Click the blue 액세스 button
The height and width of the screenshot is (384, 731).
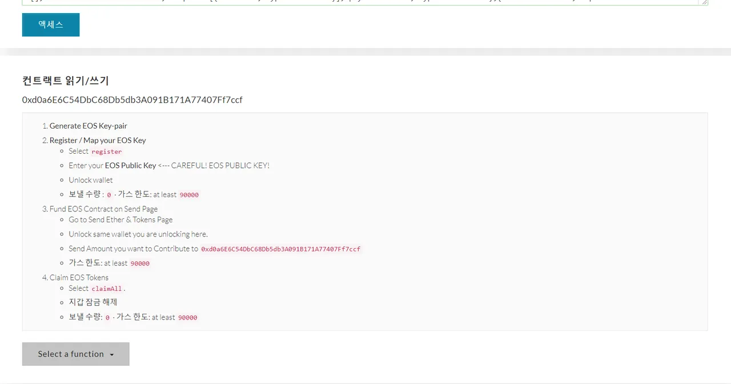51,25
